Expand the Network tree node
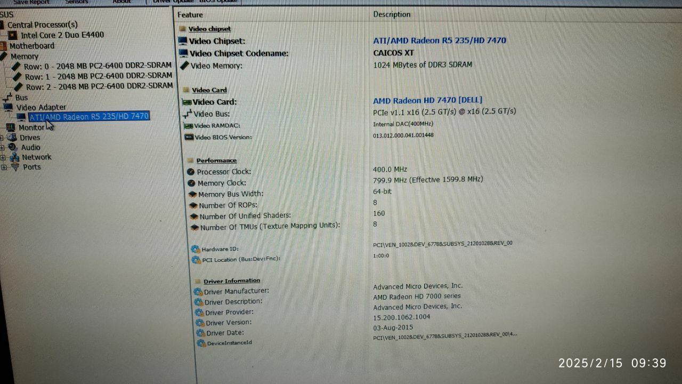 pos(3,158)
